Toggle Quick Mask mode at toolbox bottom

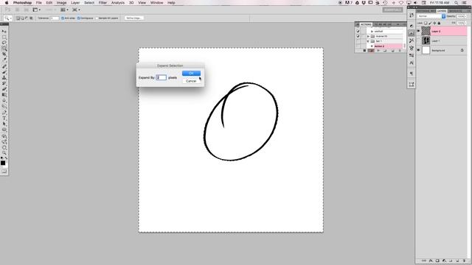click(x=4, y=172)
